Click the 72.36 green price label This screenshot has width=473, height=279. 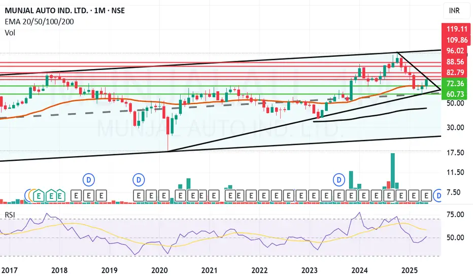coord(455,84)
